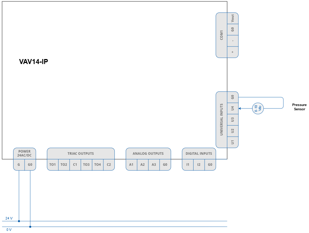Select the U3 universal input terminal
Viewport: 309px width, 233px height.
click(x=233, y=120)
